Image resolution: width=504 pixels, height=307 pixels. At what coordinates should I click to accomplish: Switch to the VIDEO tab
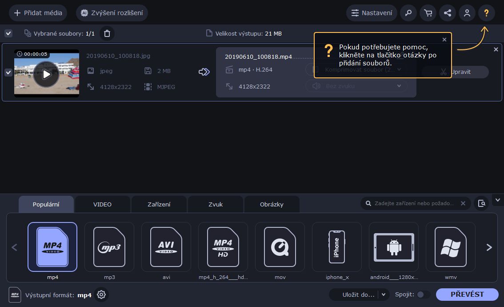tap(102, 205)
